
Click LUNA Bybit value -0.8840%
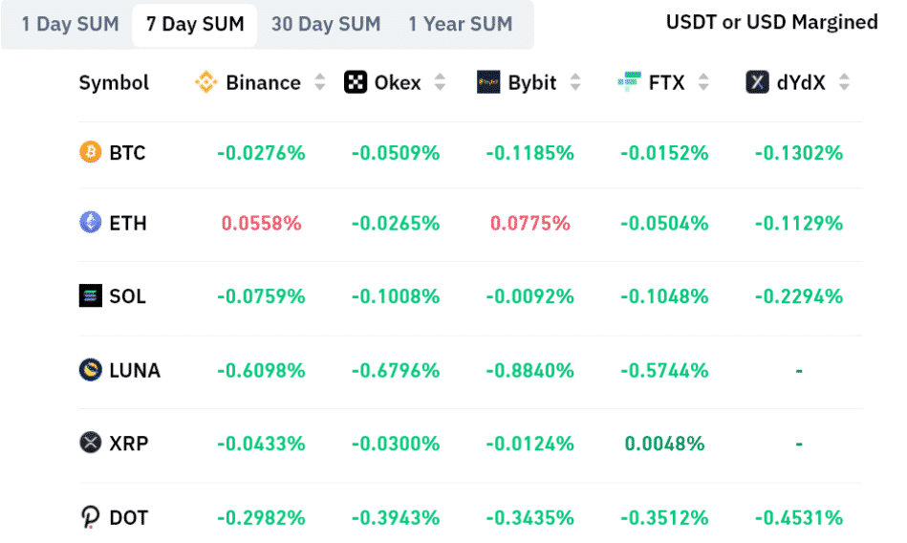529,370
